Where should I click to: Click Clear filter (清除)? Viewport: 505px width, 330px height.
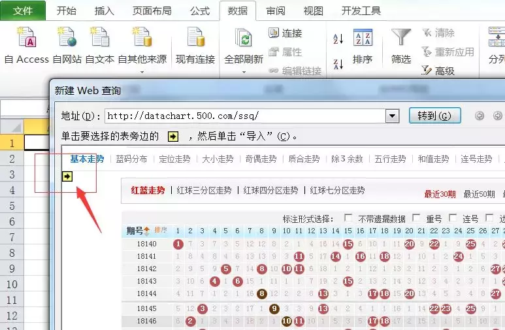tap(438, 33)
